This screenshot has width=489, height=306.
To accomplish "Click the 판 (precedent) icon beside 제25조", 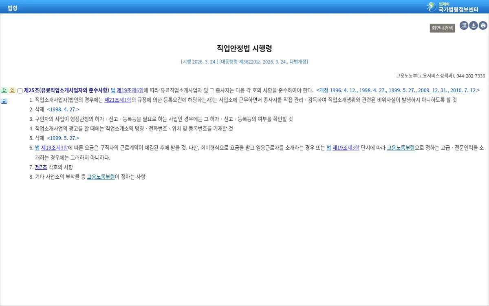I will click(4, 90).
